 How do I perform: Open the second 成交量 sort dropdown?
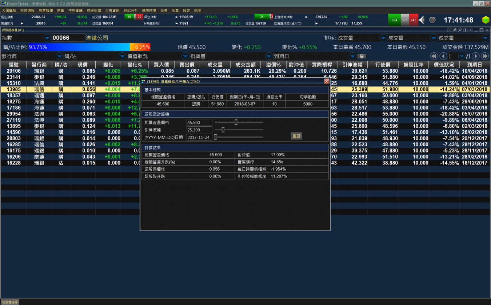pos(434,38)
